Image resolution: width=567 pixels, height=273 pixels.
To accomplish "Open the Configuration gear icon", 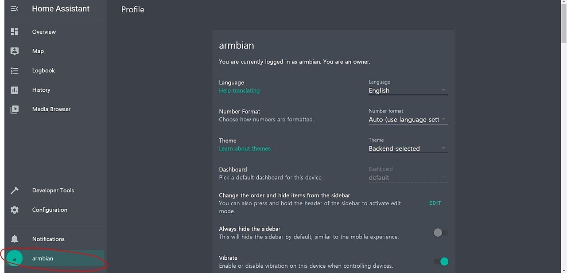I will click(x=15, y=210).
